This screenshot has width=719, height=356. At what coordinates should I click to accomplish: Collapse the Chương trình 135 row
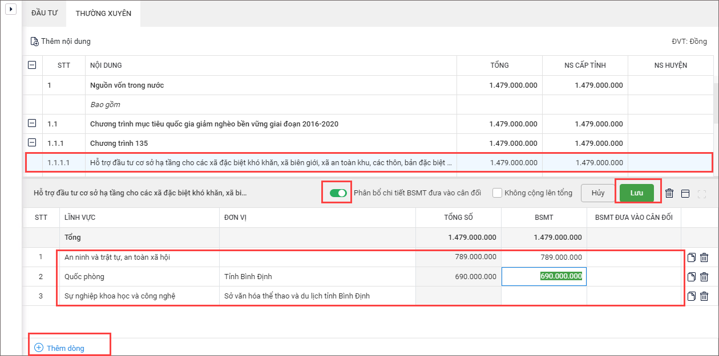click(33, 143)
